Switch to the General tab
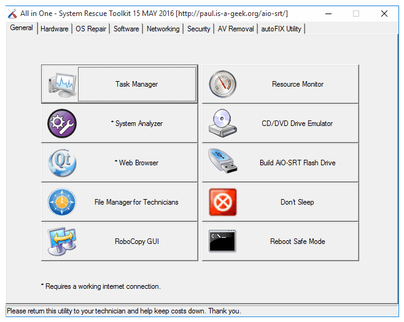The height and width of the screenshot is (322, 404). (x=21, y=28)
